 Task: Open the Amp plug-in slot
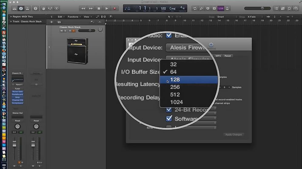pyautogui.click(x=18, y=97)
